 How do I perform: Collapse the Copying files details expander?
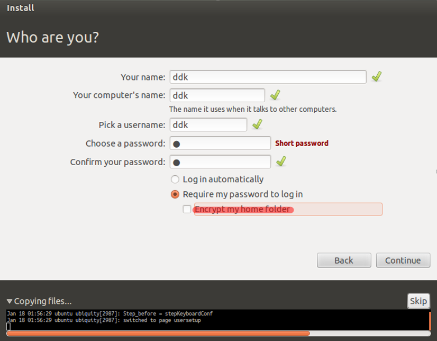(10, 301)
